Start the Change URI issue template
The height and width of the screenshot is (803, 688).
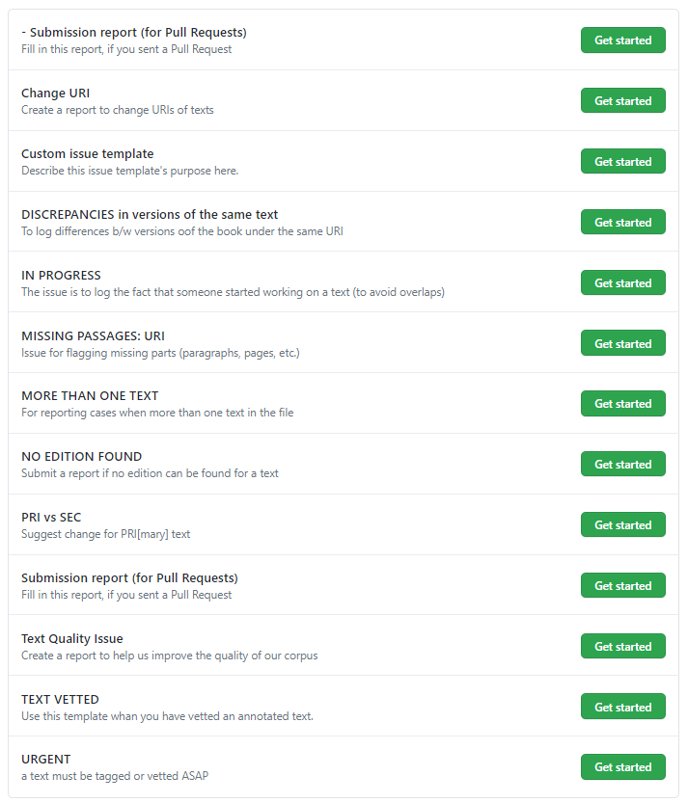click(622, 101)
